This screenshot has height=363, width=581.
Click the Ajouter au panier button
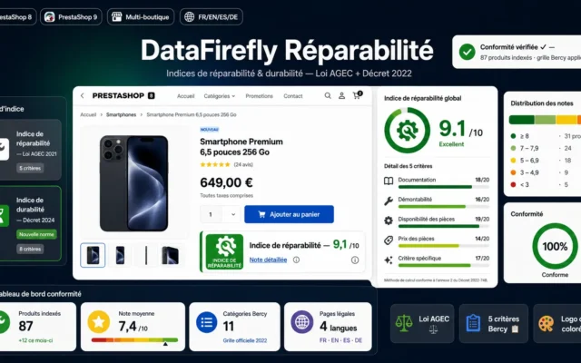pos(289,214)
